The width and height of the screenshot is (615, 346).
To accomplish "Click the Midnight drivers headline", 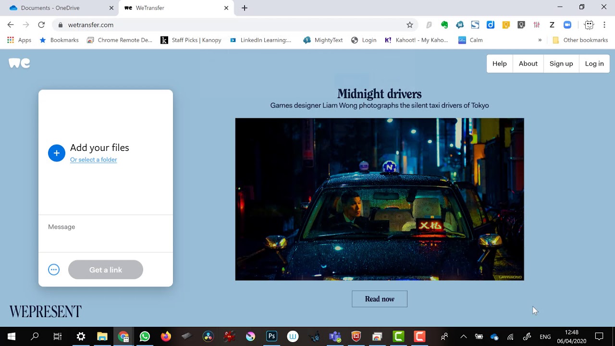I will [x=380, y=94].
